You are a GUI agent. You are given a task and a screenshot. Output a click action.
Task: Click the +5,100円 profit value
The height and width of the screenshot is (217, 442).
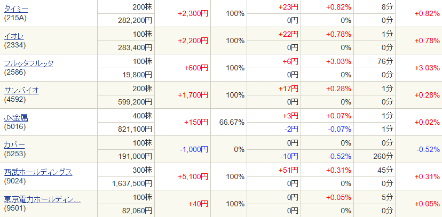tap(193, 177)
